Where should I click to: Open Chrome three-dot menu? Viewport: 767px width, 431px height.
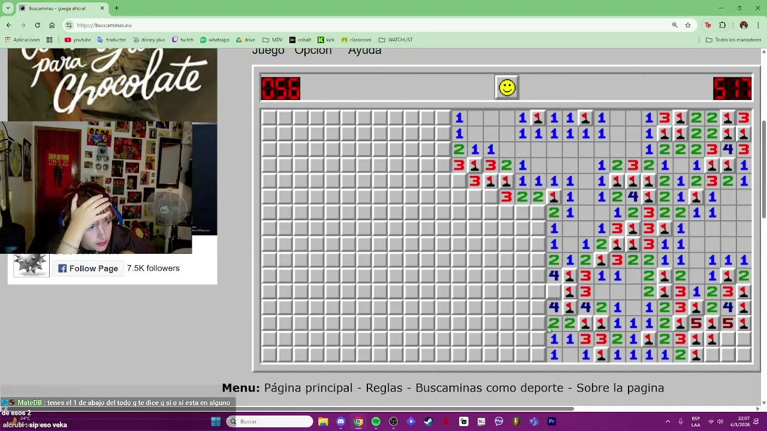click(758, 25)
